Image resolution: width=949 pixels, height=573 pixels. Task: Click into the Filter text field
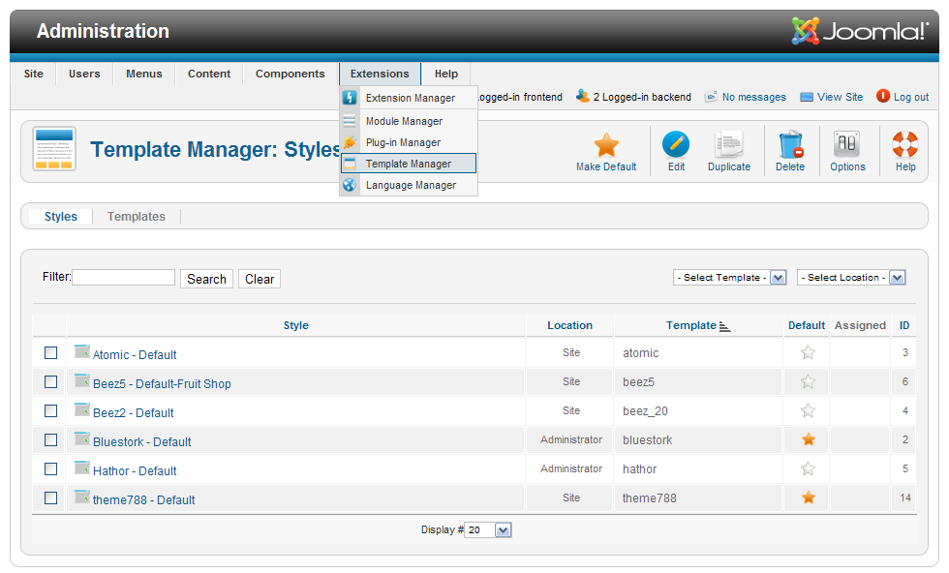click(x=124, y=278)
